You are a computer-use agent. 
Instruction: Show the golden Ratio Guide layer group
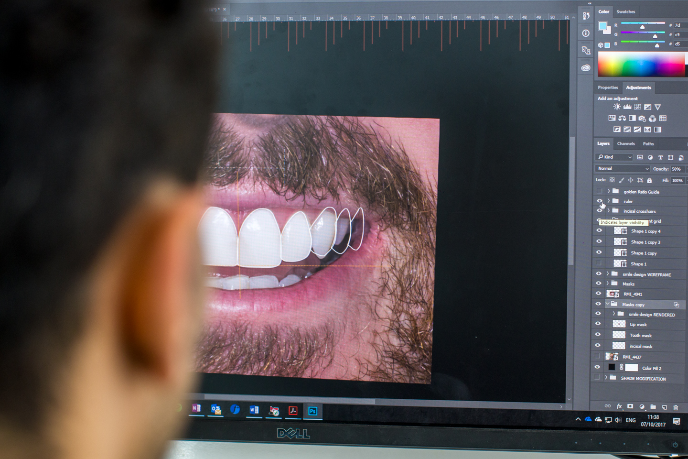point(599,191)
